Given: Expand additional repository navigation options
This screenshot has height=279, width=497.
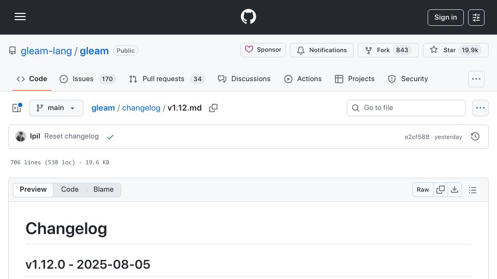Looking at the screenshot, I should (476, 79).
